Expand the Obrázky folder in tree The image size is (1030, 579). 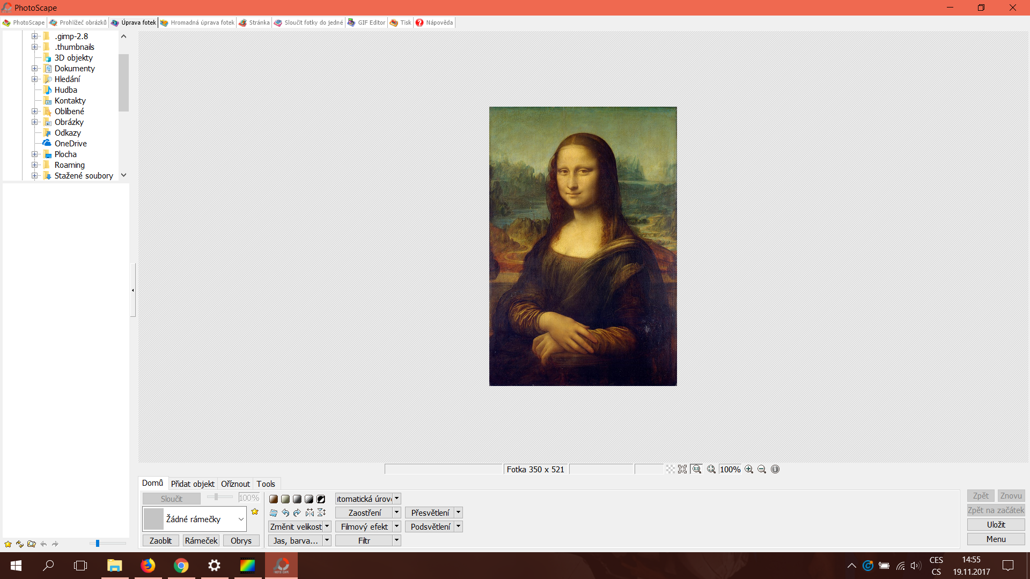point(34,122)
